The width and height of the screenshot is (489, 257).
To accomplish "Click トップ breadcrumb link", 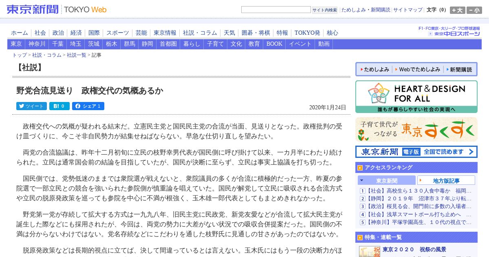I will click(20, 55).
